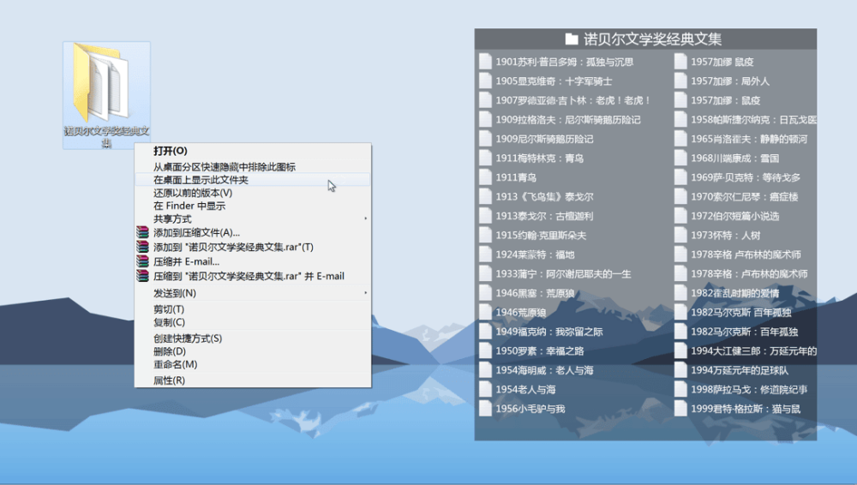Click the file icon for 1956小毛驴与我
Viewport: 857px width, 485px height.
click(485, 409)
